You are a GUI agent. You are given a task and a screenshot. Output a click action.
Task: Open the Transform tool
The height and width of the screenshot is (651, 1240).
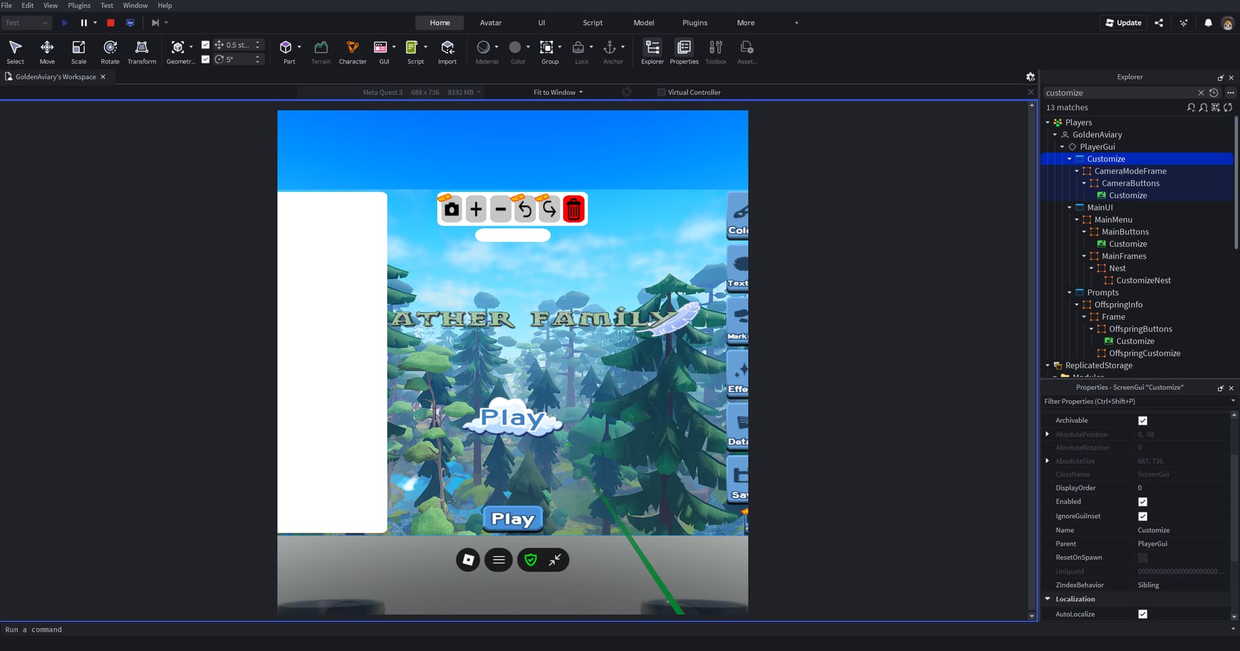(142, 52)
